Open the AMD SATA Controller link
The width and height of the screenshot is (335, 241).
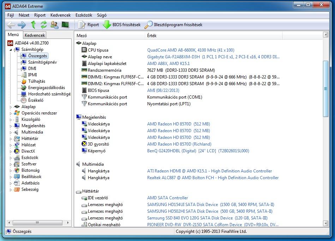point(167,198)
